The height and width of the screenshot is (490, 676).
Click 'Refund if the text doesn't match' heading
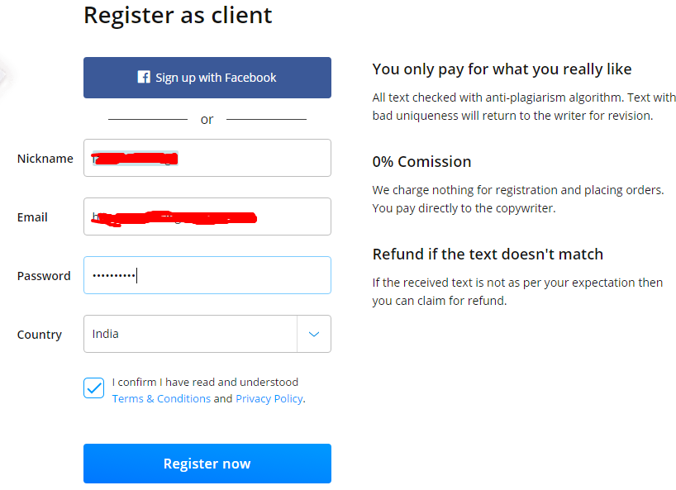pos(488,255)
